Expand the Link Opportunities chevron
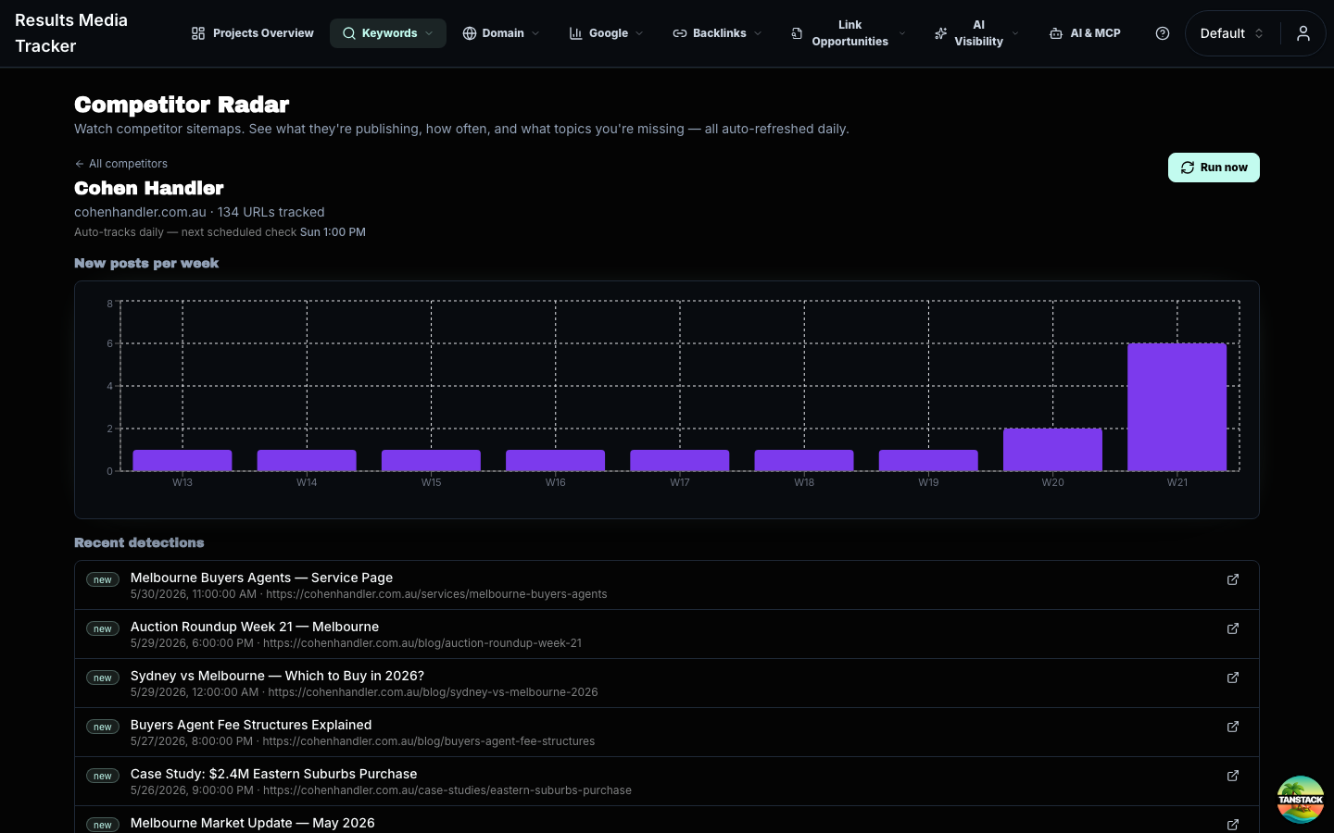Viewport: 1334px width, 833px height. coord(902,33)
